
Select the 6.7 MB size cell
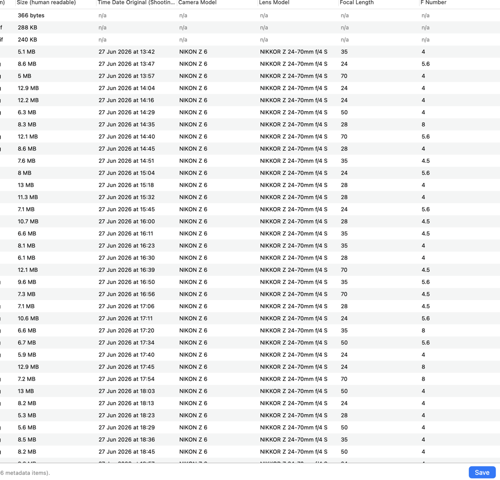tap(27, 343)
